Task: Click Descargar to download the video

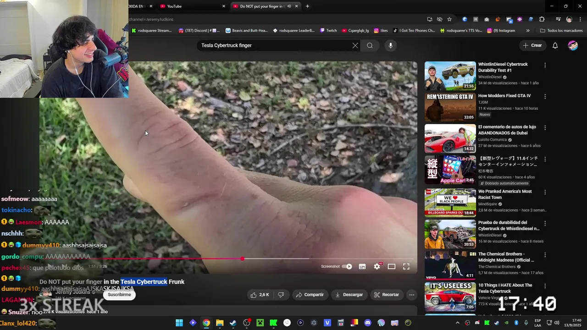Action: 349,295
